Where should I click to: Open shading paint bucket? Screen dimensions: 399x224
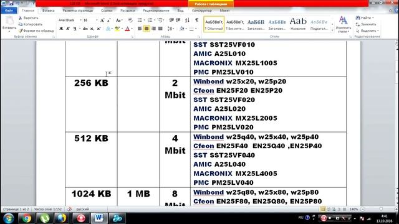181,29
